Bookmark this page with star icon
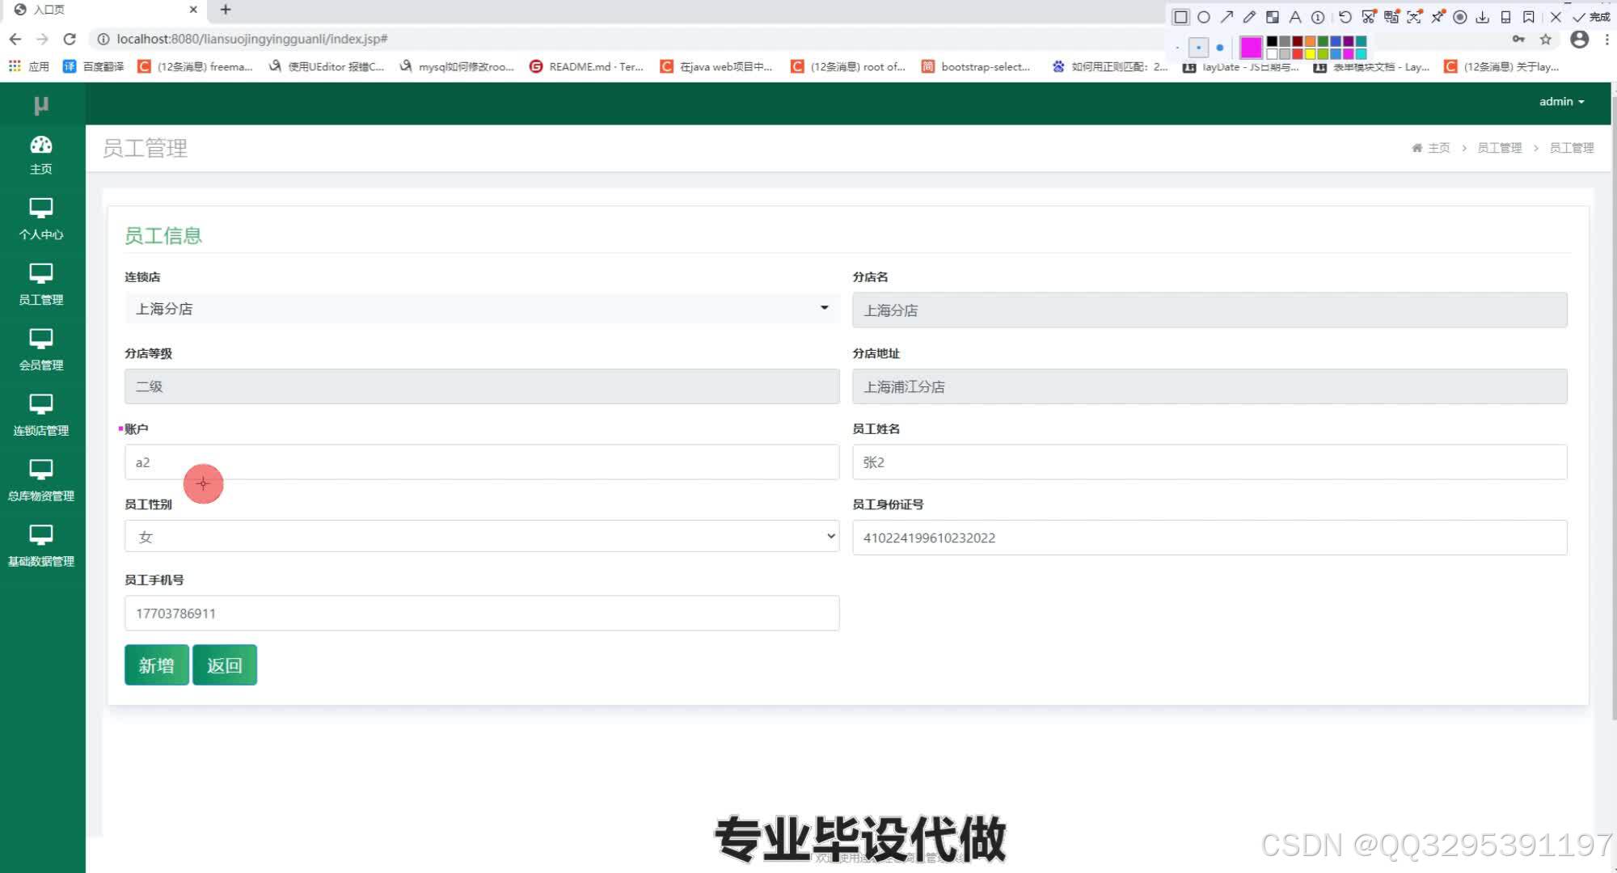The height and width of the screenshot is (873, 1617). (x=1546, y=39)
